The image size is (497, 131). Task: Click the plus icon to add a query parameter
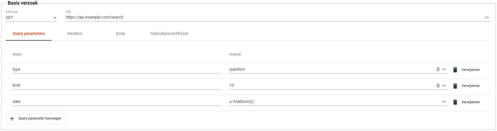pyautogui.click(x=12, y=119)
